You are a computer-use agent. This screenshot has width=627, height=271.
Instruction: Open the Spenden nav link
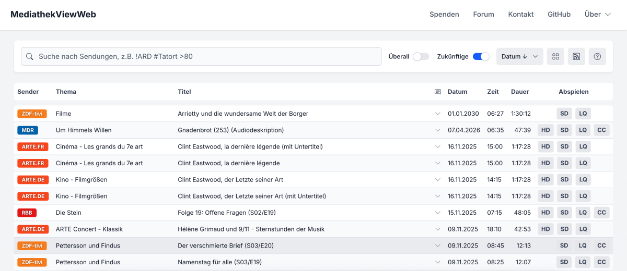coord(444,15)
